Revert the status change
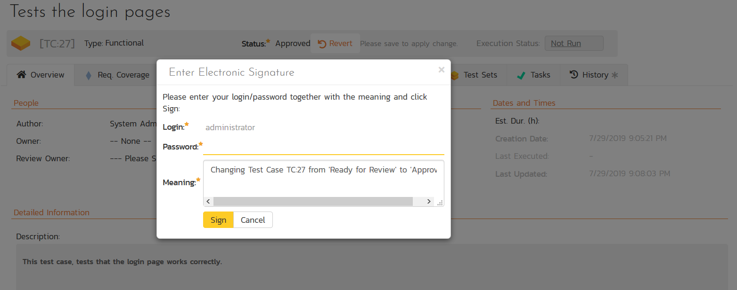This screenshot has height=290, width=737. (335, 44)
